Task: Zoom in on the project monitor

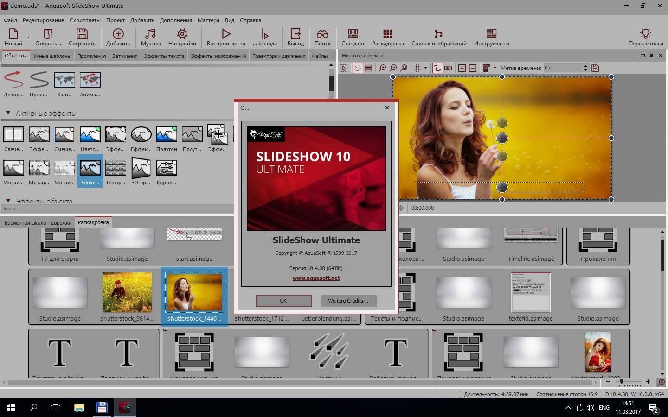Action: pyautogui.click(x=382, y=68)
